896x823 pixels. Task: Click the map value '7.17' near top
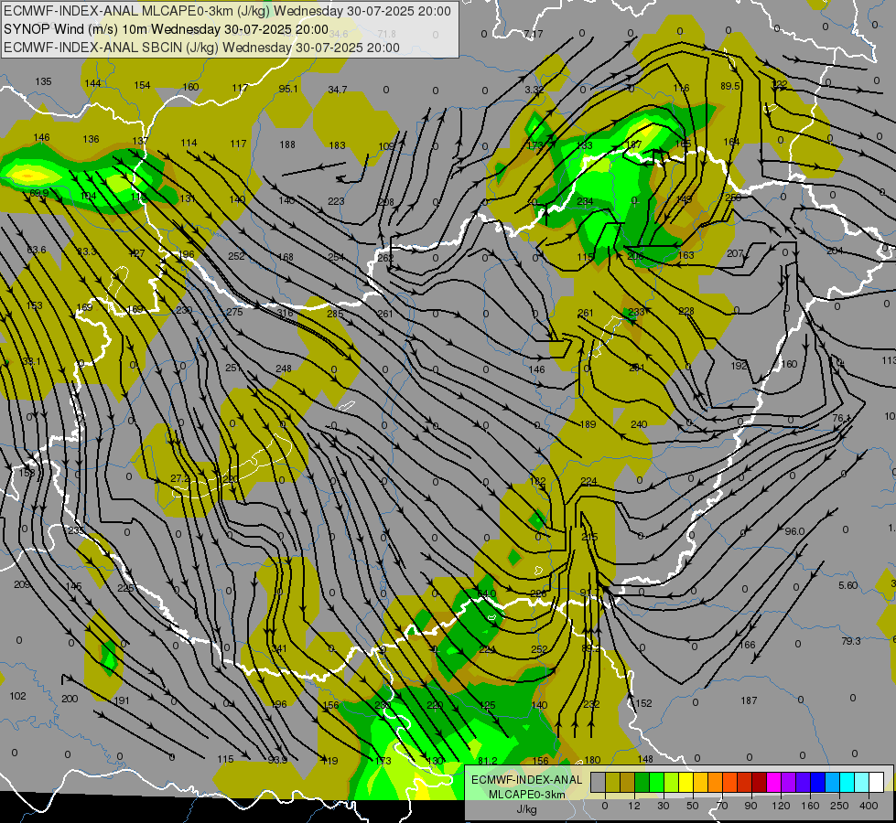pyautogui.click(x=534, y=34)
